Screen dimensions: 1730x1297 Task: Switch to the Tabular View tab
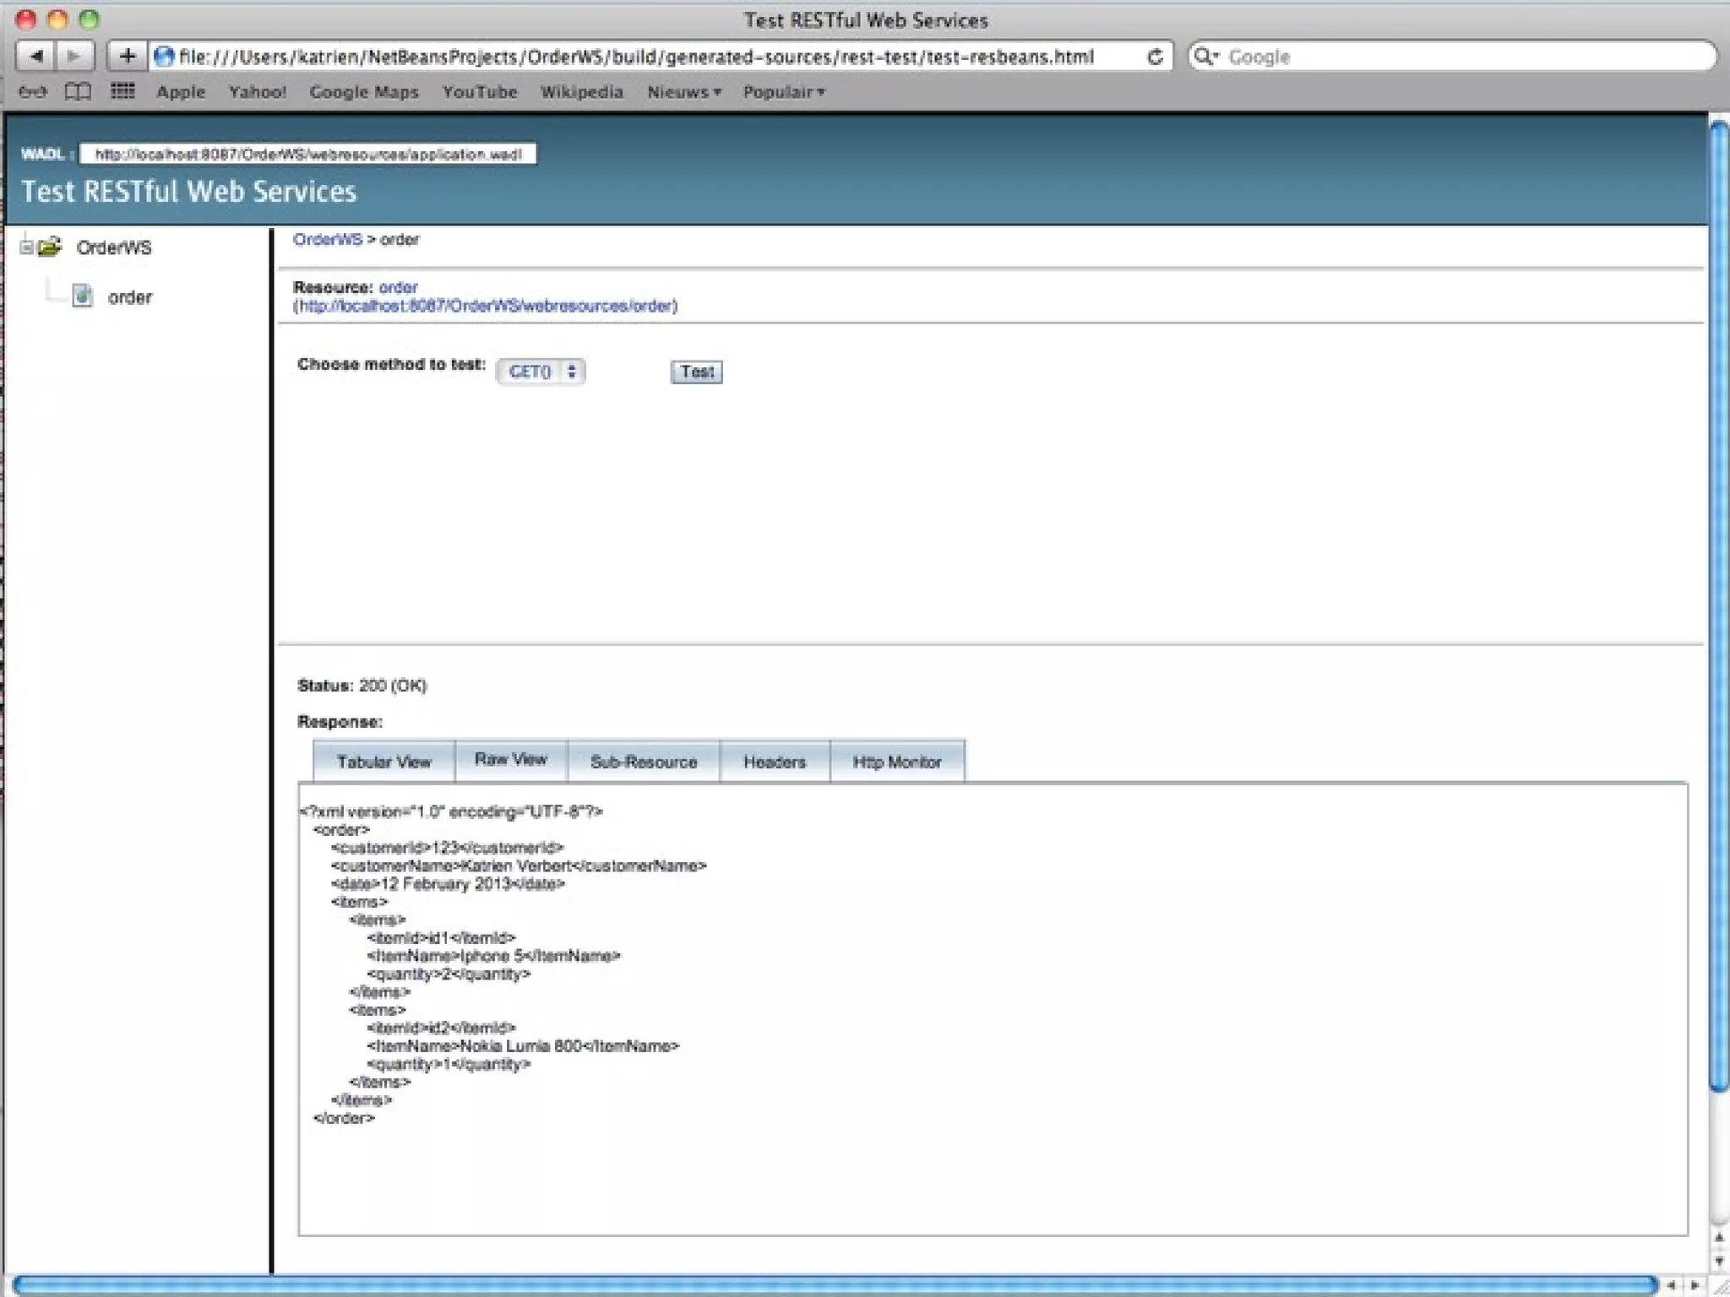384,762
